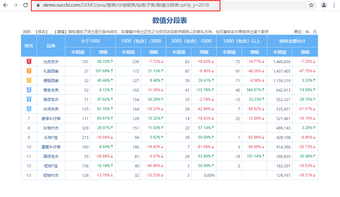The image size is (340, 197).
Task: Click value 329 in 长袖衬衣 row
Action: (x=85, y=128)
